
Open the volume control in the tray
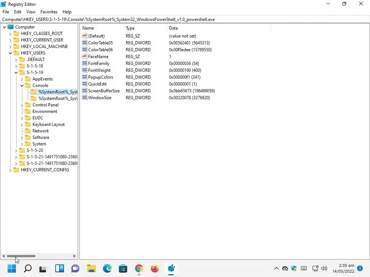(324, 268)
